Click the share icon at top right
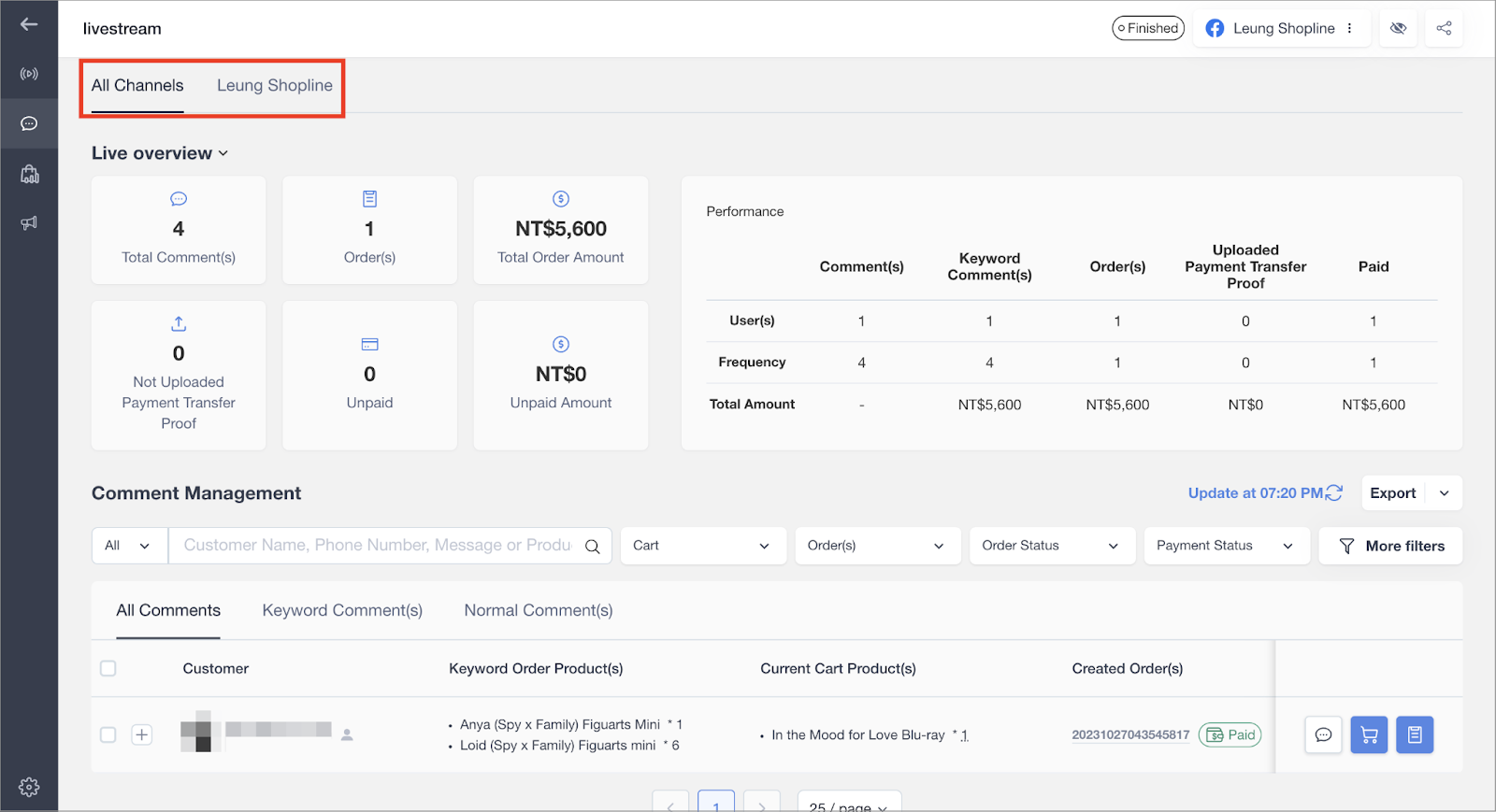1496x812 pixels. tap(1444, 28)
